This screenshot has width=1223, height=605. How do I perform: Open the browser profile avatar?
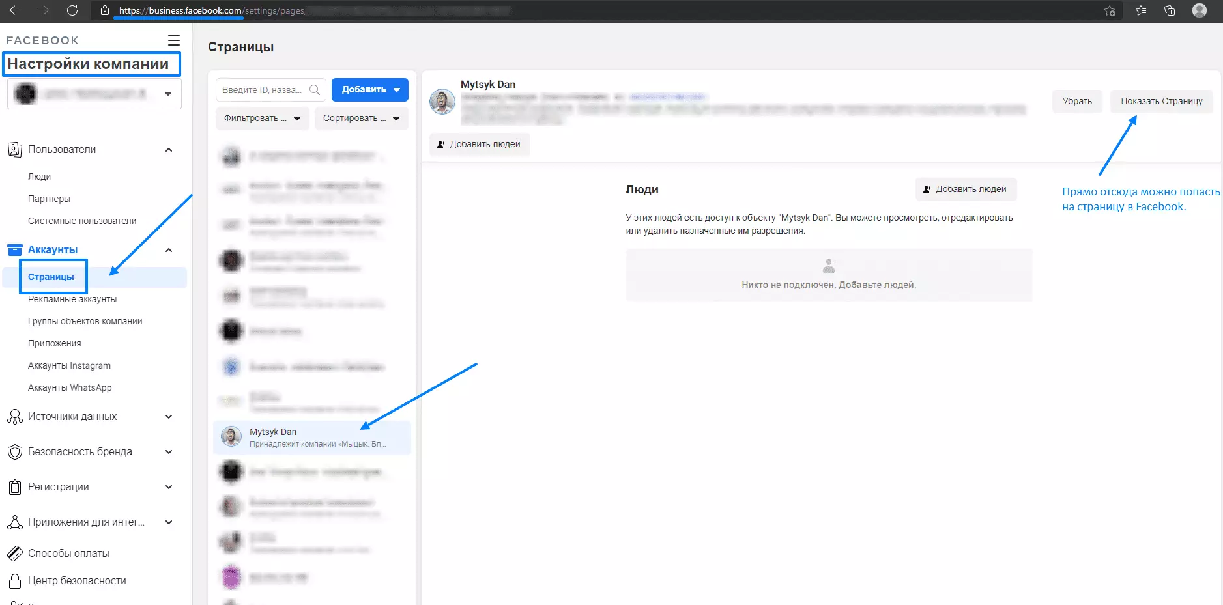pyautogui.click(x=1199, y=10)
